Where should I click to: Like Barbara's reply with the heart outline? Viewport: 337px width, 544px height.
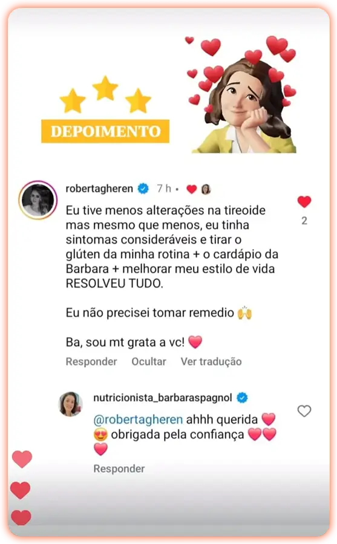click(x=304, y=411)
